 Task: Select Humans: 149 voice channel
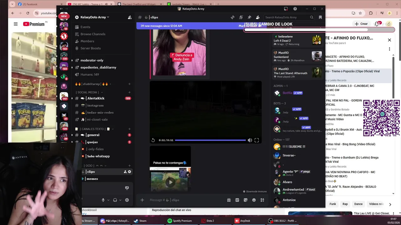(x=90, y=74)
